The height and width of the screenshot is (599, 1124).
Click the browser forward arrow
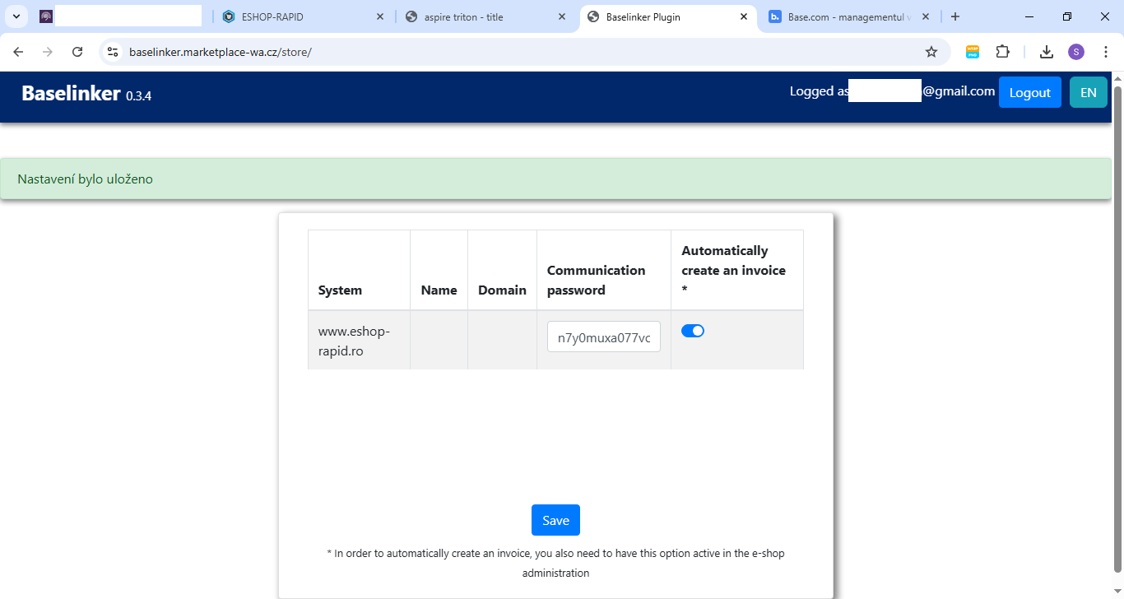click(x=48, y=52)
